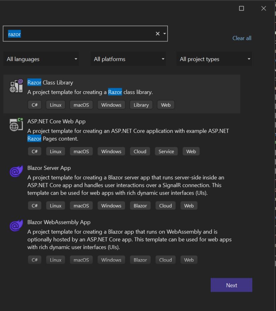
Task: Click the Cloud tag under ASP.NET Core Web App
Action: pos(140,152)
